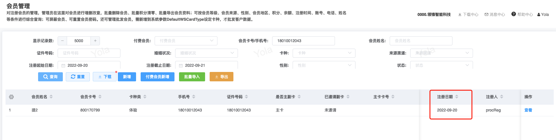Click the 下载中心 download icon

tap(460, 15)
